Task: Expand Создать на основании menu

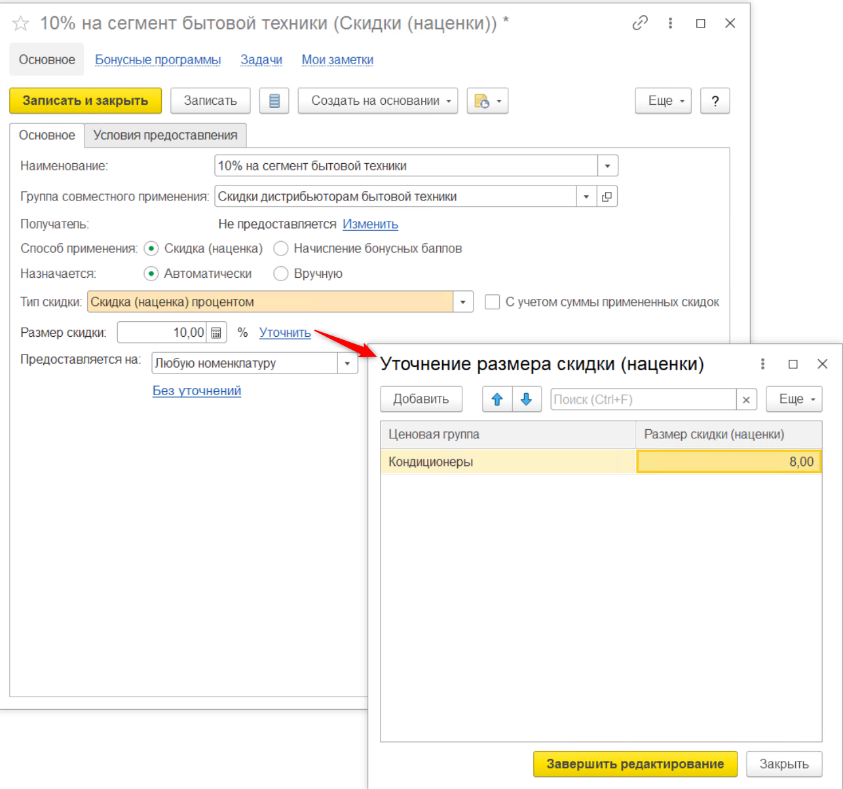Action: pyautogui.click(x=377, y=101)
